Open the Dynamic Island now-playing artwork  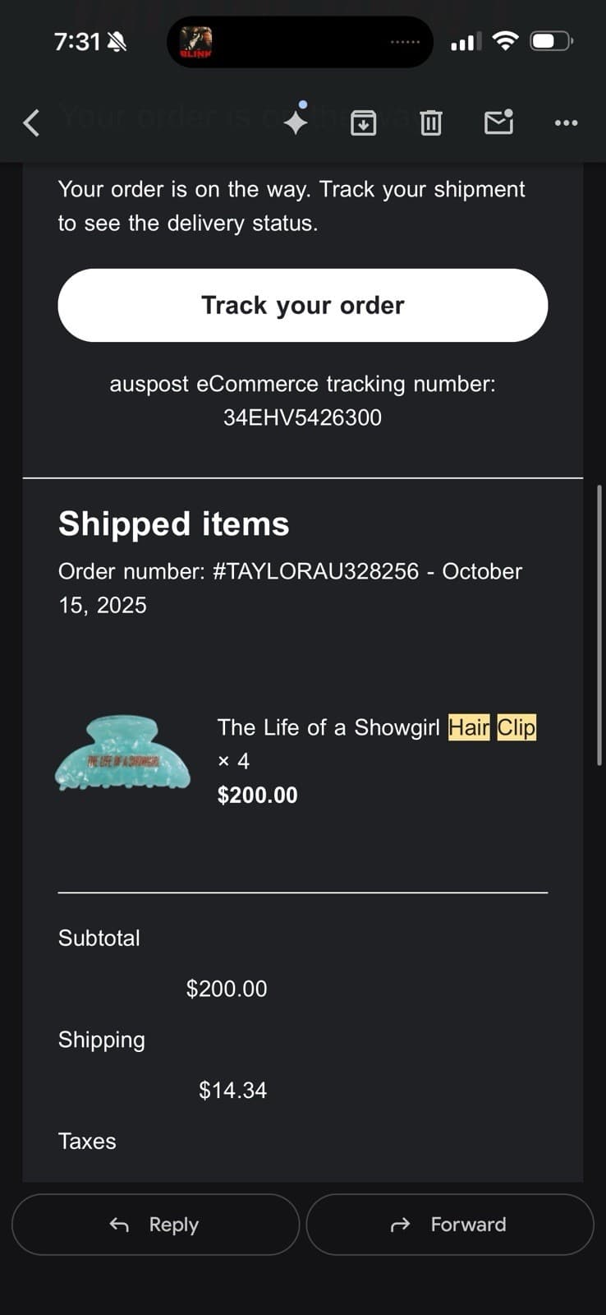(x=196, y=42)
